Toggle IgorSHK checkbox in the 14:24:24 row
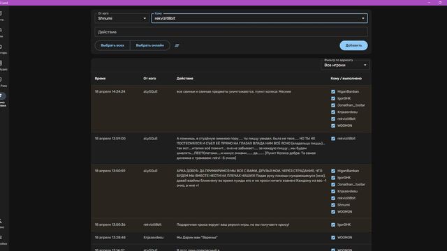Viewport: 447px width, 251px height. click(x=333, y=98)
